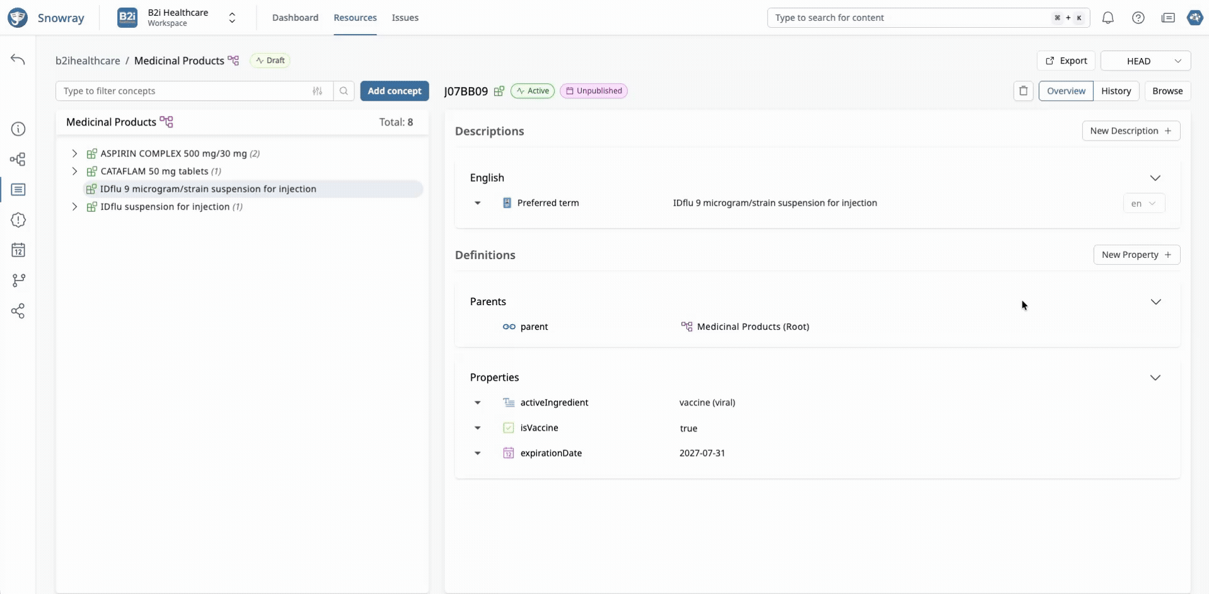Viewport: 1209px width, 594px height.
Task: Click the filter settings sliders icon
Action: [317, 91]
